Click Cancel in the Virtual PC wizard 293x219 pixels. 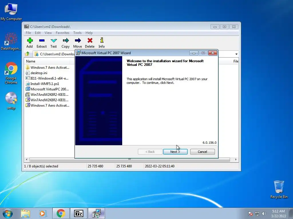pyautogui.click(x=202, y=152)
